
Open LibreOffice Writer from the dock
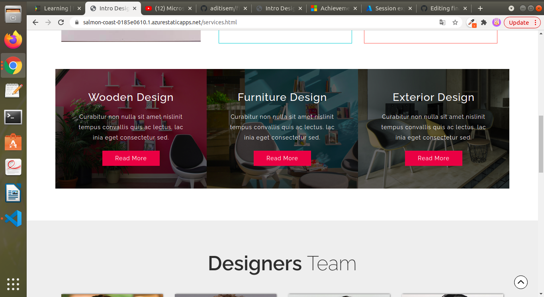coord(13,193)
